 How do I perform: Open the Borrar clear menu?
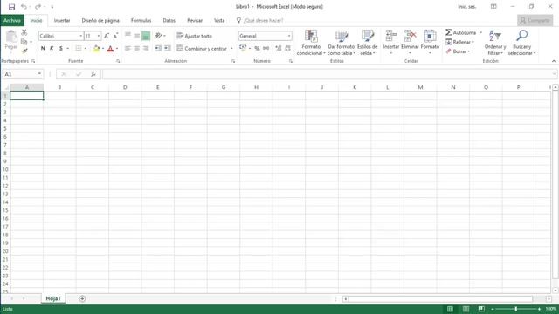pos(458,51)
